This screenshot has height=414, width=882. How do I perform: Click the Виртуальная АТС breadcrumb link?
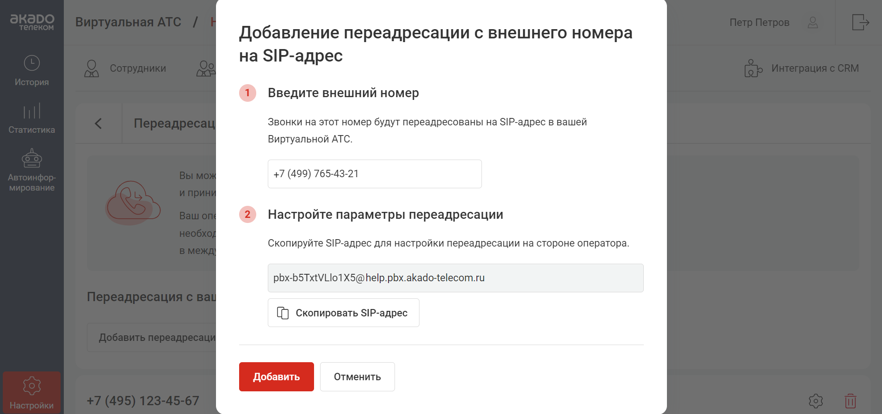click(128, 22)
